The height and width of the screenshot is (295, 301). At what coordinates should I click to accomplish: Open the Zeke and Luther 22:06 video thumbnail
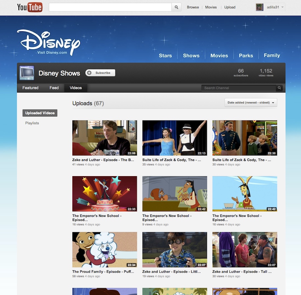tap(105, 138)
